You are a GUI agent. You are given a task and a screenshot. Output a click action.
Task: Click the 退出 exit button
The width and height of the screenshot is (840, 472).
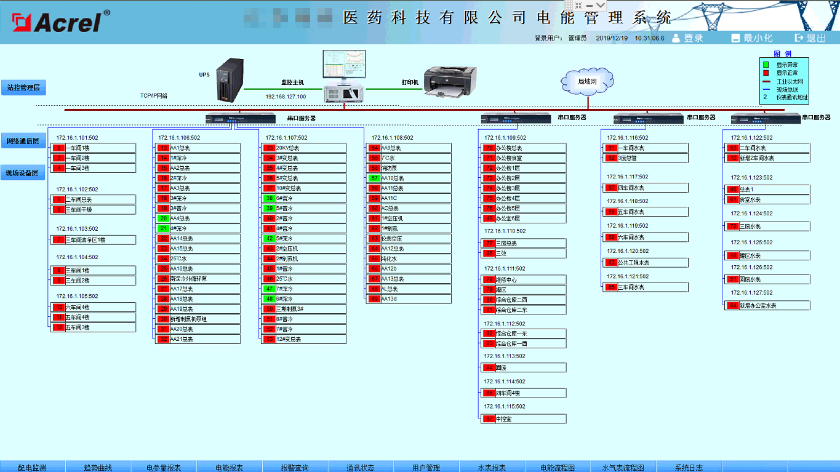810,38
